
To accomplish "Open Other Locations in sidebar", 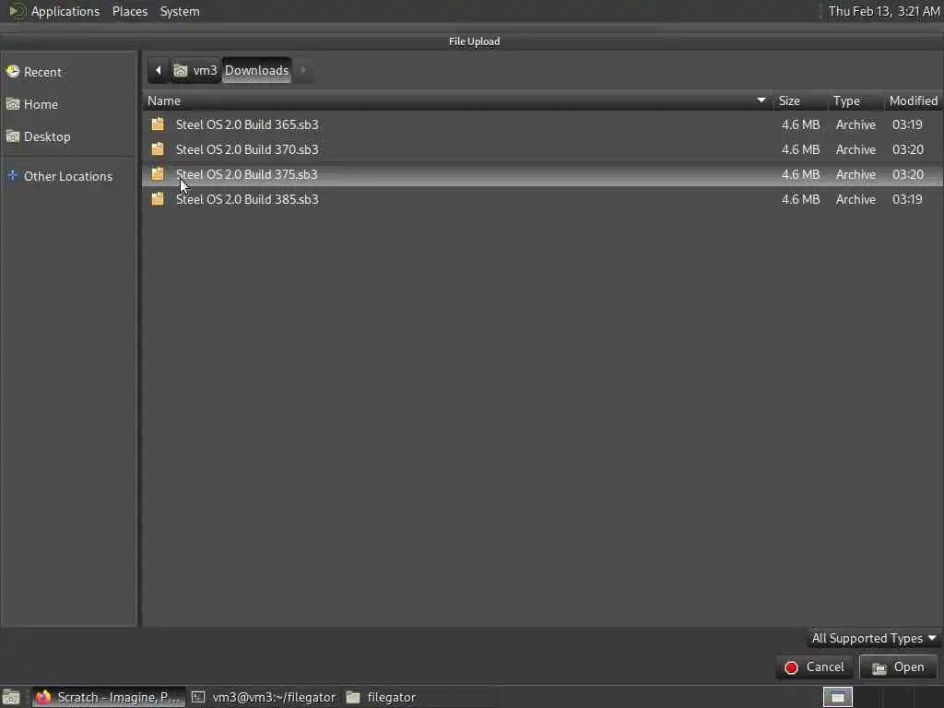I will tap(68, 176).
